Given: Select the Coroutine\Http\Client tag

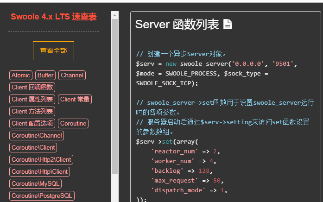Looking at the screenshot, I should click(x=39, y=171).
